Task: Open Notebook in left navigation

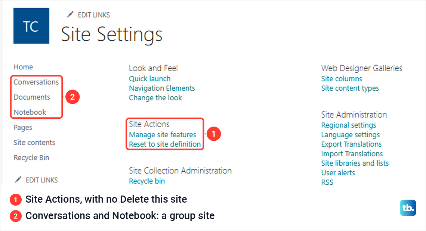Action: 30,112
